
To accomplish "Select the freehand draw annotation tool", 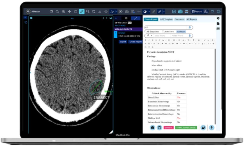I will pyautogui.click(x=112, y=12).
